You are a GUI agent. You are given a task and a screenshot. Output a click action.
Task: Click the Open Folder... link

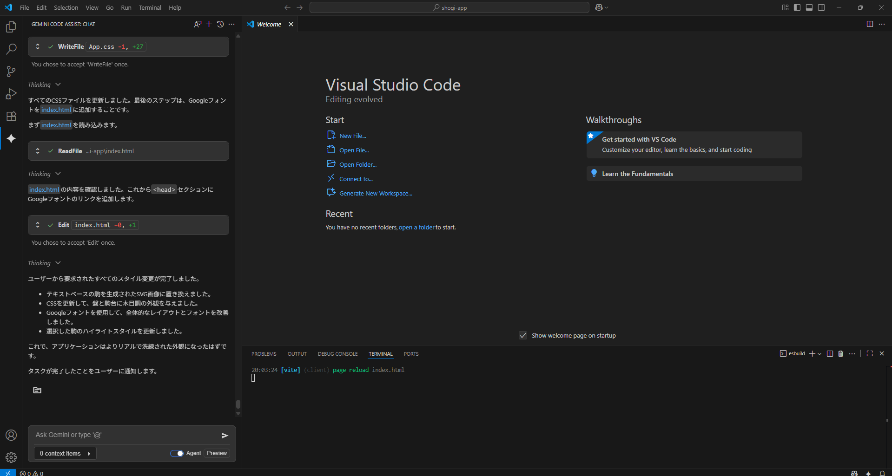click(x=357, y=164)
